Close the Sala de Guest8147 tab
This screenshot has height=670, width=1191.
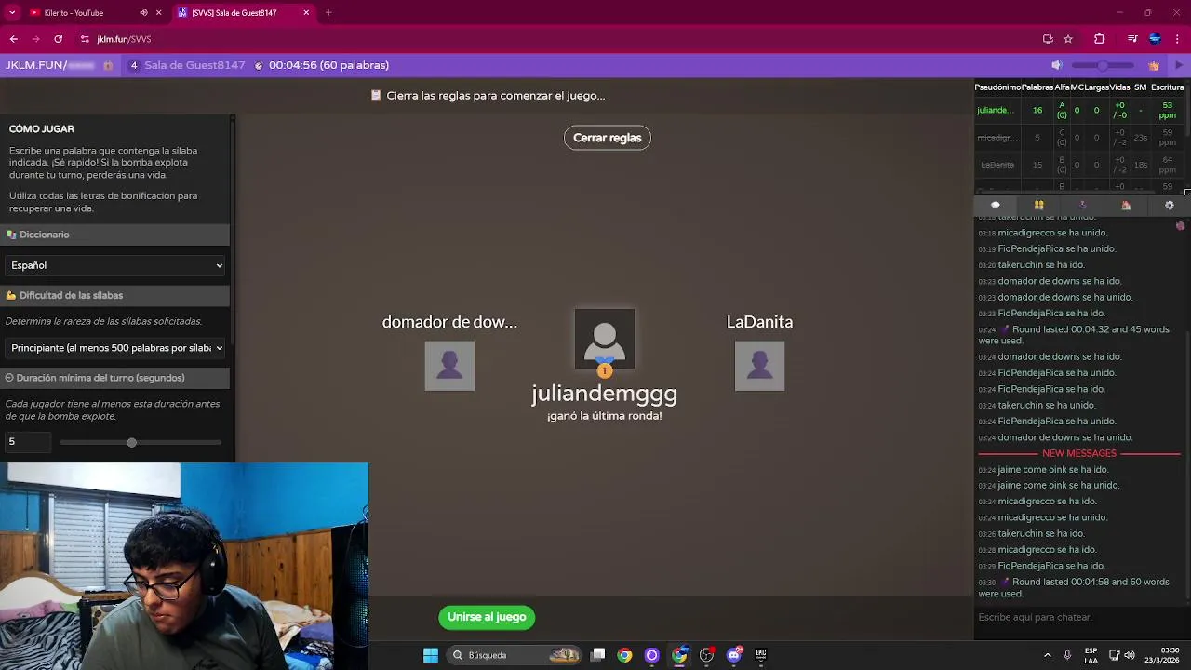(307, 13)
